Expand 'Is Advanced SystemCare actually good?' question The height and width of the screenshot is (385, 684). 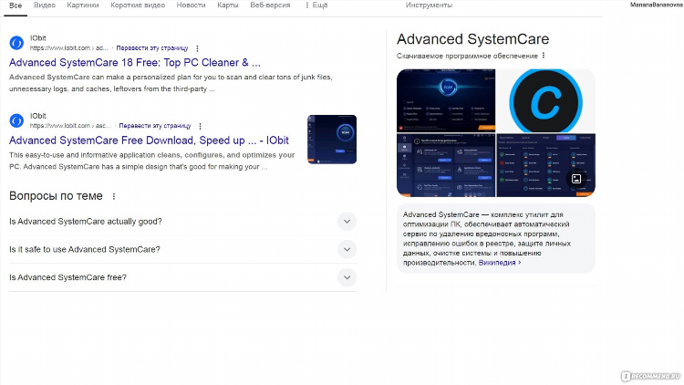click(x=182, y=222)
